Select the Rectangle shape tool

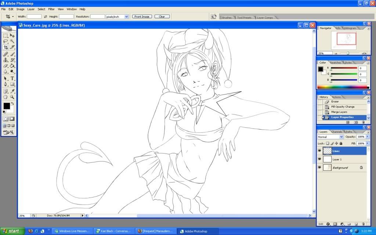[x=12, y=84]
